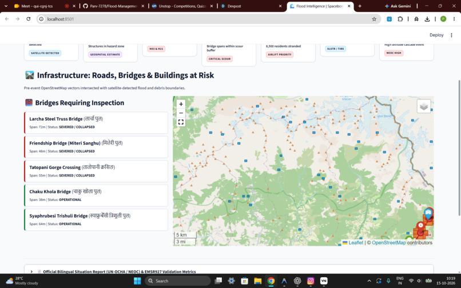The width and height of the screenshot is (461, 288).
Task: Open Ask Gemini
Action: point(398,6)
